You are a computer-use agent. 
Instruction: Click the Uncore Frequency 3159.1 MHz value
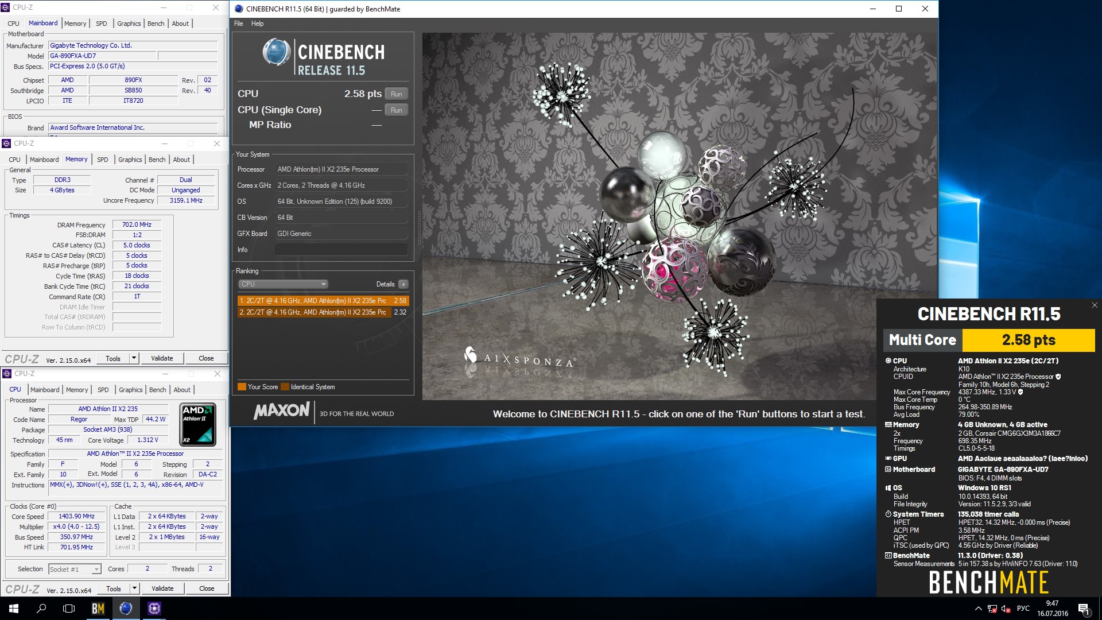[186, 201]
